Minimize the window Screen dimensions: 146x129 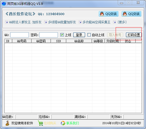click(x=121, y=3)
